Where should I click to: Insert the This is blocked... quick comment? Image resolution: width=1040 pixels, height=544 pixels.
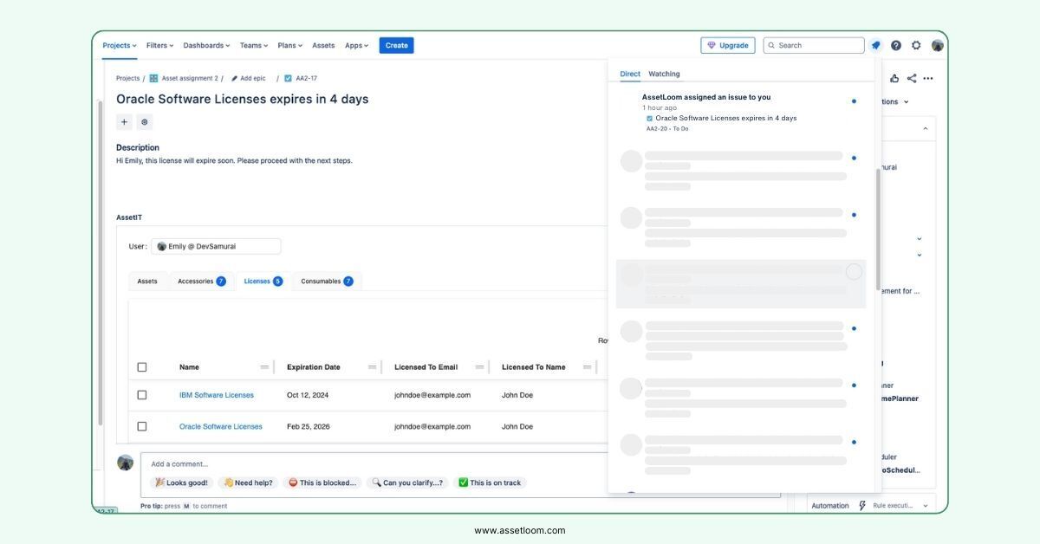tap(322, 482)
